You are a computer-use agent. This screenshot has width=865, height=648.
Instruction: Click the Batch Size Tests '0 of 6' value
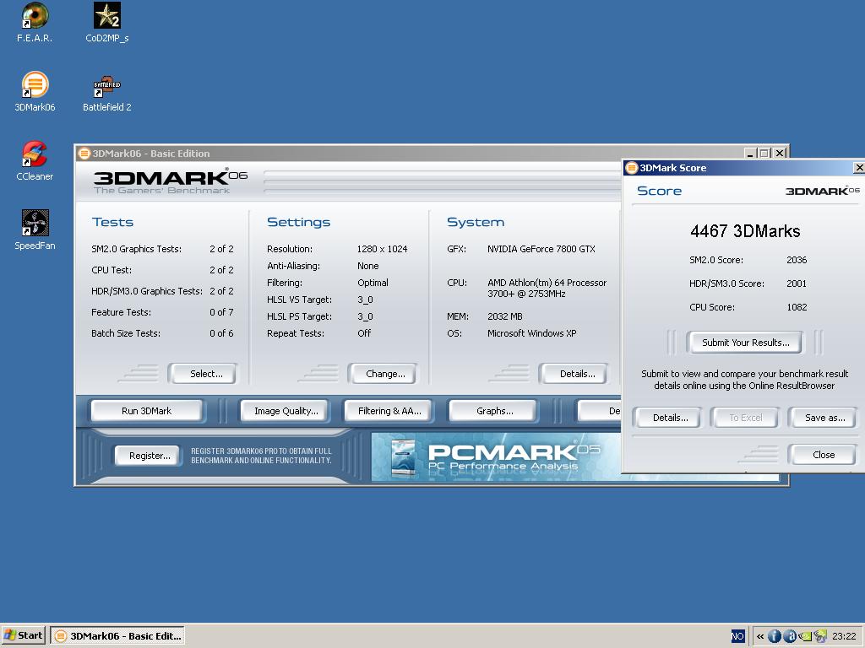(x=221, y=333)
